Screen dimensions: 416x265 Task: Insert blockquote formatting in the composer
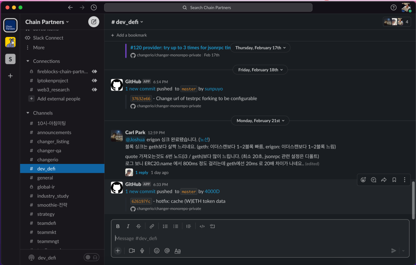pyautogui.click(x=189, y=226)
